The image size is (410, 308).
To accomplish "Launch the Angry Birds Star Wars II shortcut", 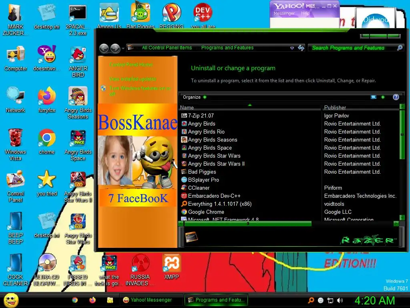I will click(78, 186).
